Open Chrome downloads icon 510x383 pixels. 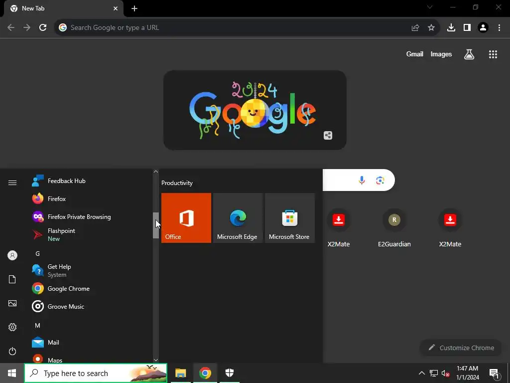click(x=451, y=28)
